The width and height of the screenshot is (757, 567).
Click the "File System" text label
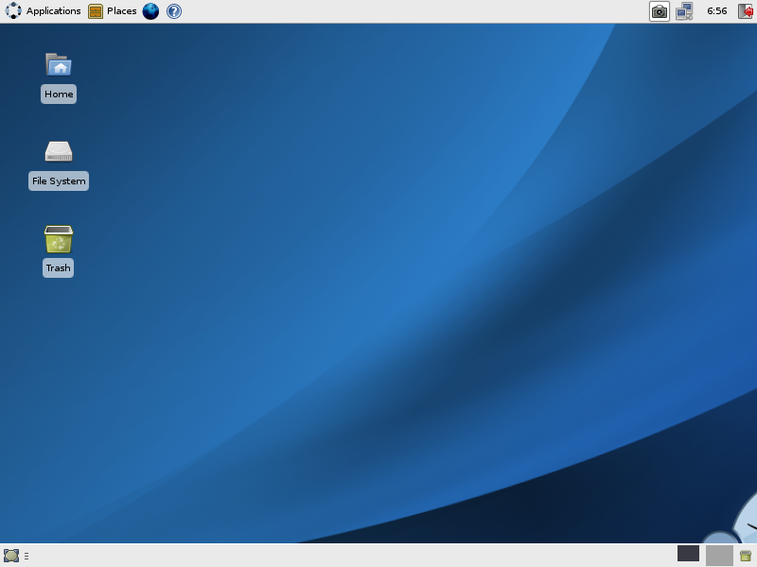click(x=59, y=181)
